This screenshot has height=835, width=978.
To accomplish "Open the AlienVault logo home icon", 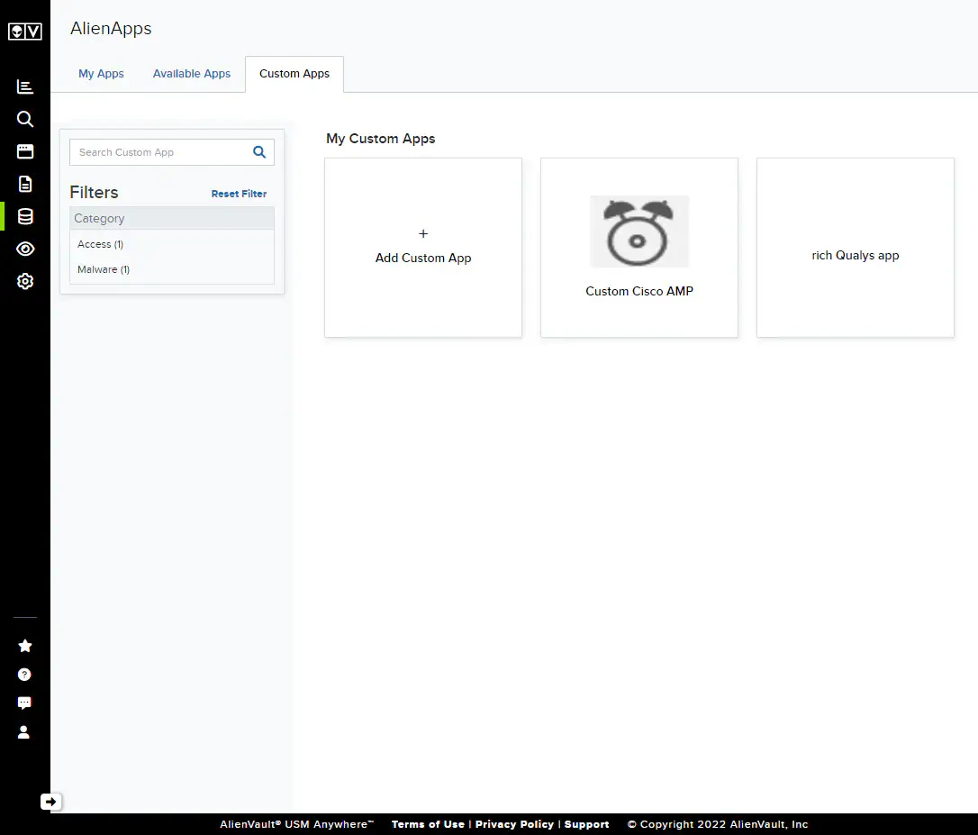I will pyautogui.click(x=25, y=32).
